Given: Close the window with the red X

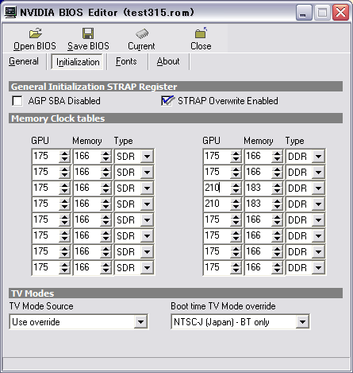Looking at the screenshot, I should (x=340, y=13).
